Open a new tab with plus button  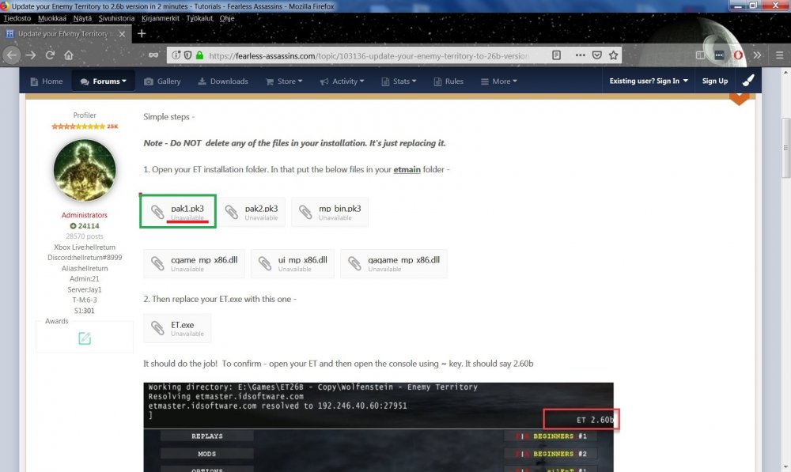(142, 33)
